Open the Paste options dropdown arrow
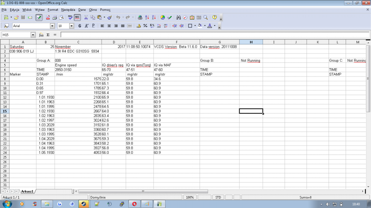The image size is (371, 208). click(x=104, y=17)
